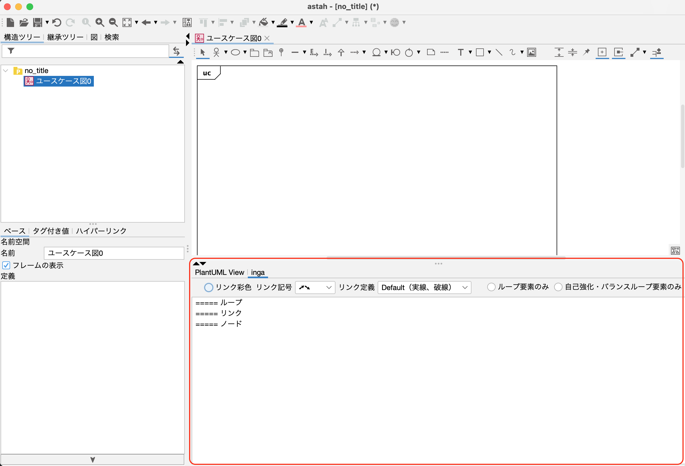
Task: Open the ハイパーリンク property tab
Action: point(101,231)
